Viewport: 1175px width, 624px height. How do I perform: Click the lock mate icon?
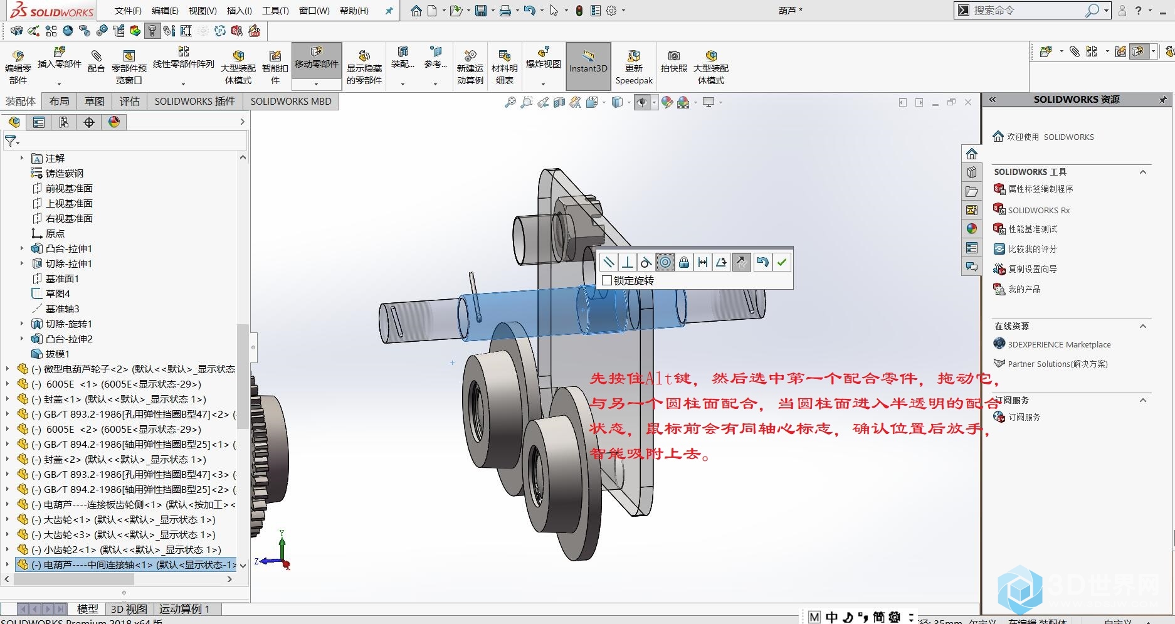[684, 262]
